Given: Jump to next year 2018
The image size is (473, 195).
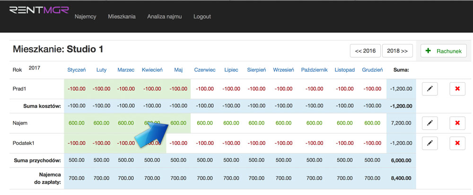Looking at the screenshot, I should pyautogui.click(x=397, y=51).
